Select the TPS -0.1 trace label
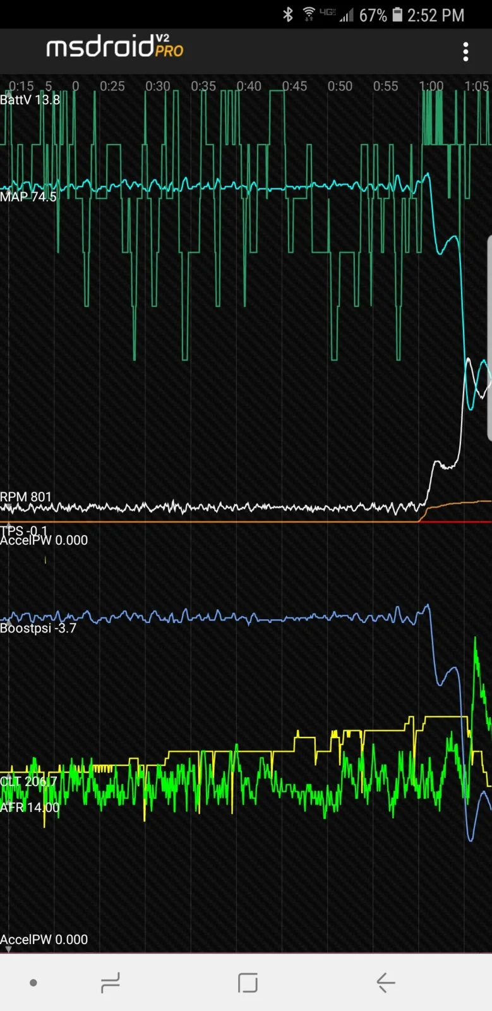Viewport: 492px width, 1011px height. (x=24, y=530)
